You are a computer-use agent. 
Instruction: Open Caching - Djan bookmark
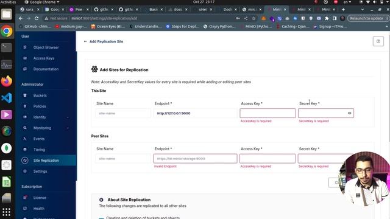click(292, 26)
